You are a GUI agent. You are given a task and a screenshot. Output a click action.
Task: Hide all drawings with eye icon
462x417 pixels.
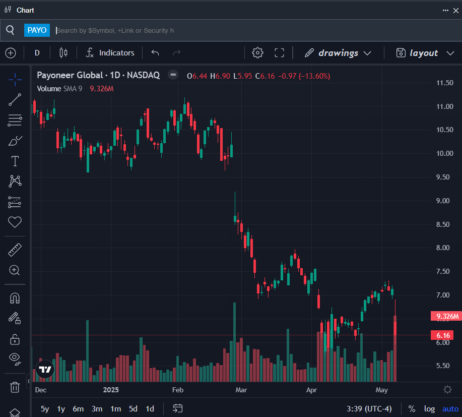[x=15, y=359]
